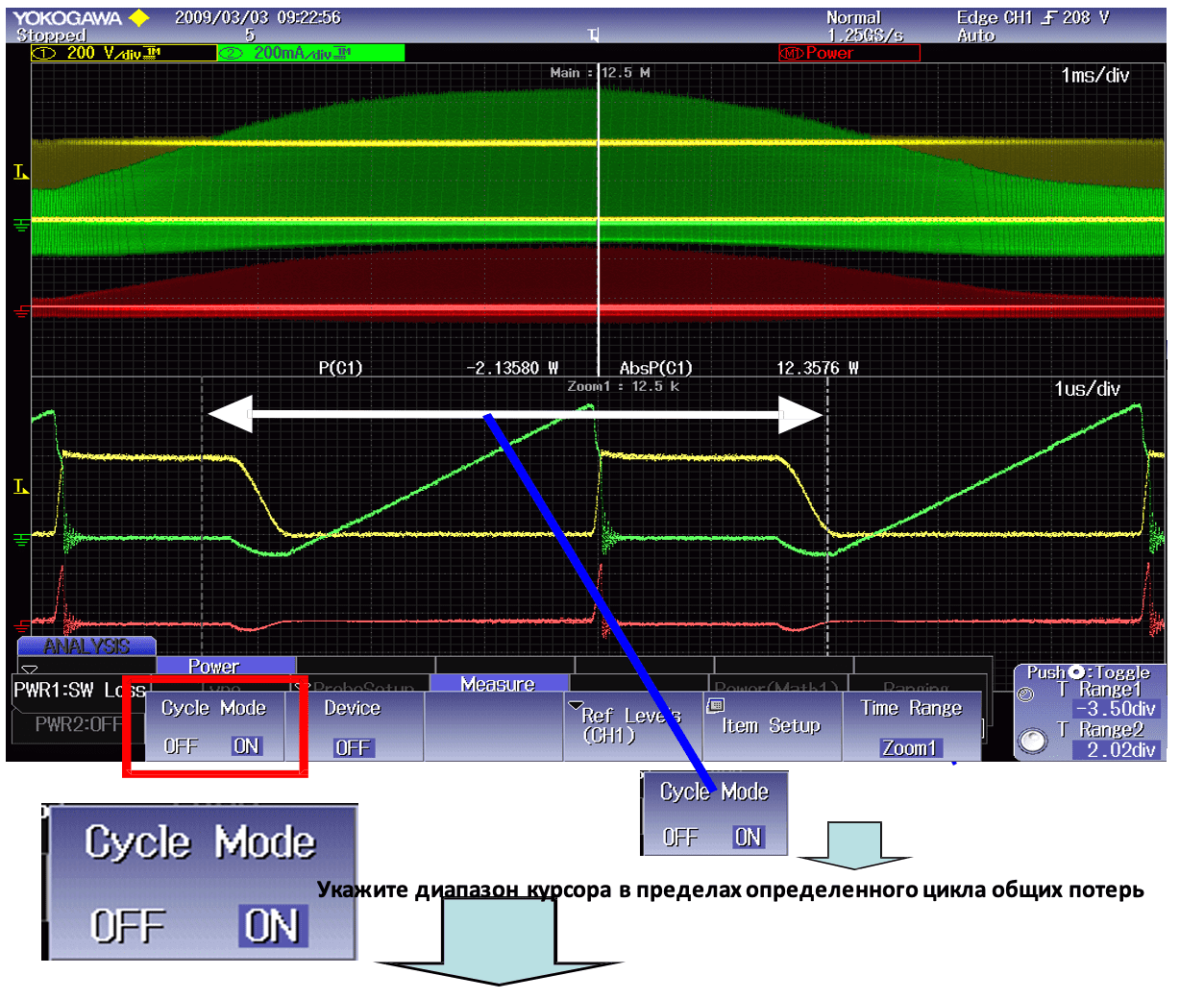Switch to the Power tab
Screen dimensions: 1180x999
[214, 666]
